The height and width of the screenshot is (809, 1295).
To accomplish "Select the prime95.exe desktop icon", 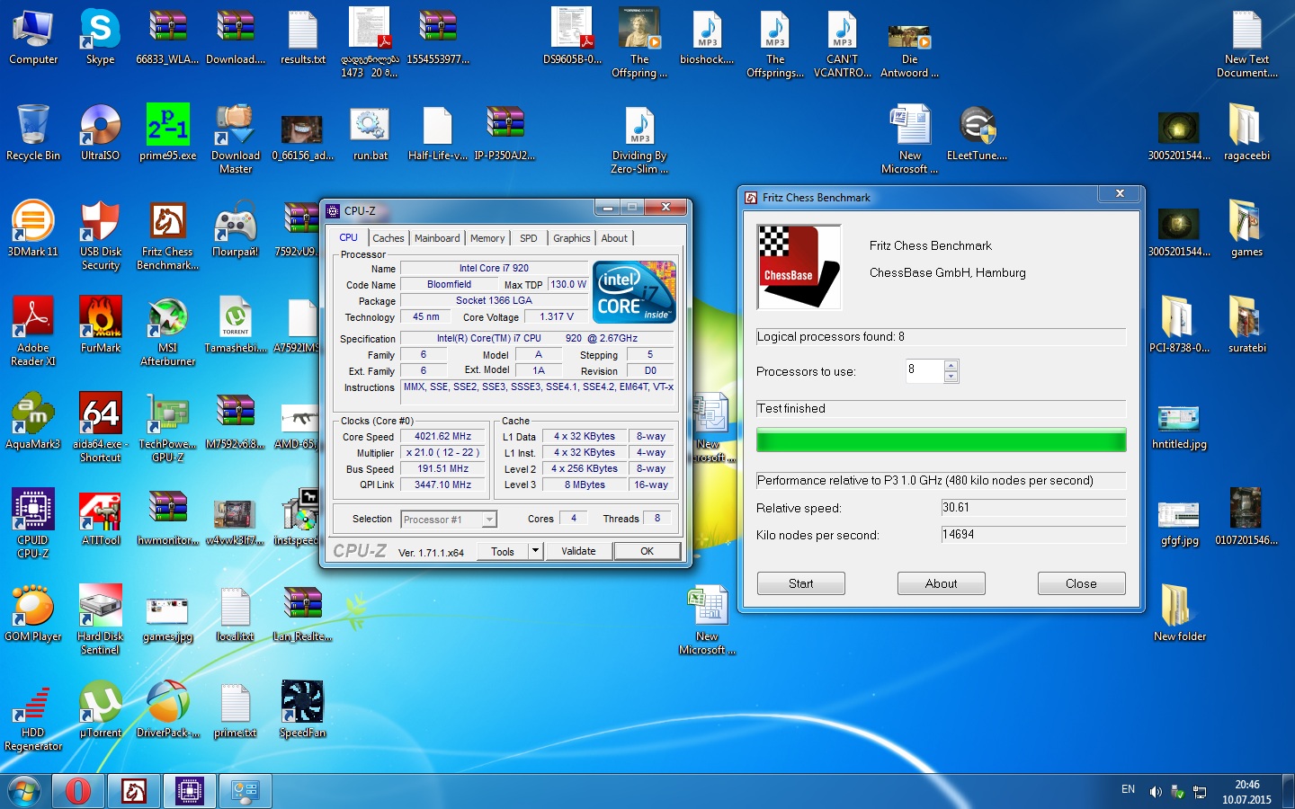I will coord(168,133).
